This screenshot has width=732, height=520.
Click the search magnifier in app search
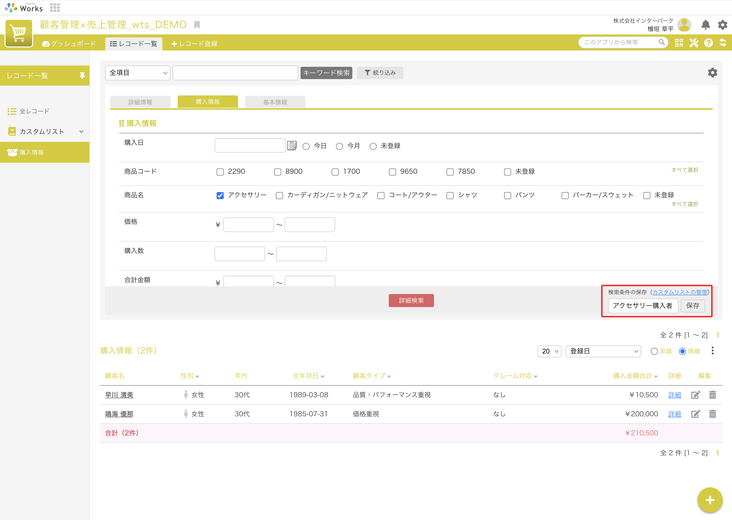[x=661, y=42]
